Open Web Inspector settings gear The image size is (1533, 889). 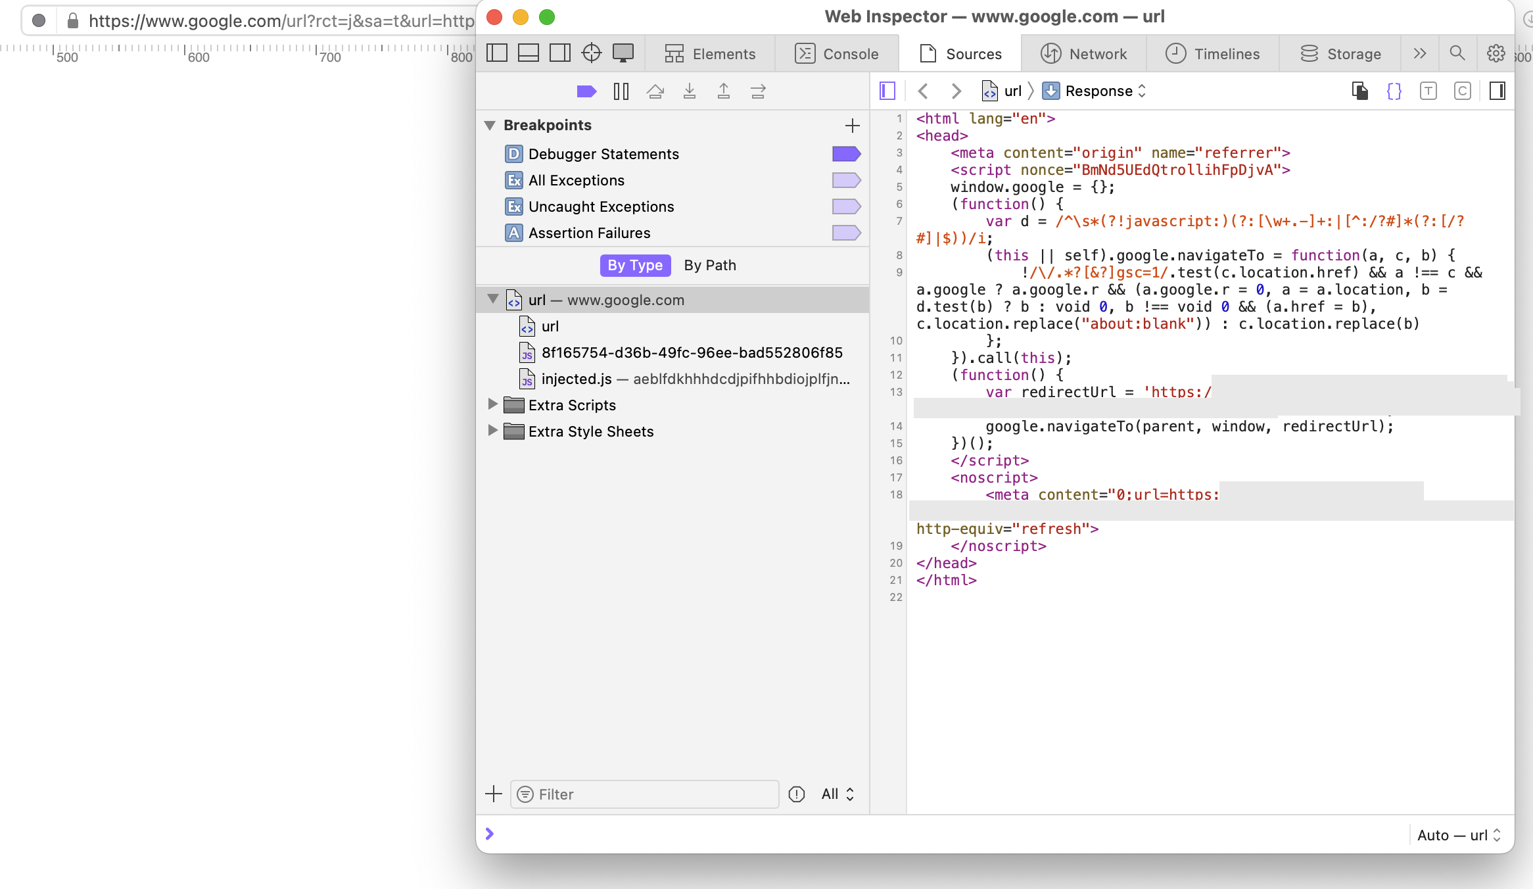pos(1496,53)
